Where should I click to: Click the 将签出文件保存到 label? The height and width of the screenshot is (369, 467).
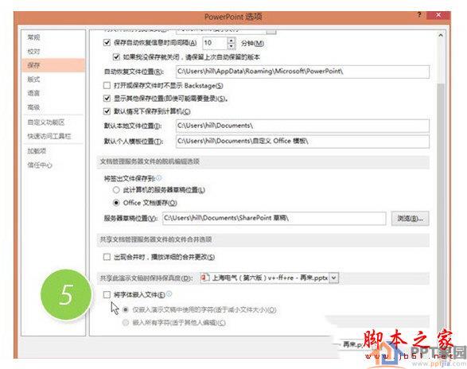pyautogui.click(x=130, y=178)
